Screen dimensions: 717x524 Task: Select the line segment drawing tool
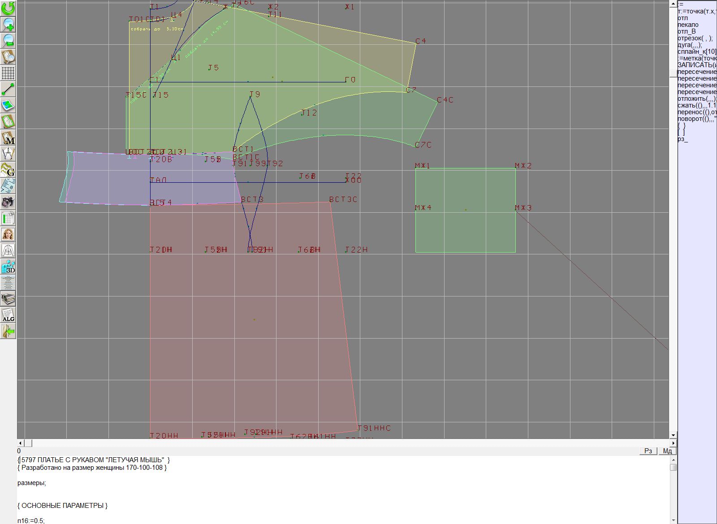[8, 89]
